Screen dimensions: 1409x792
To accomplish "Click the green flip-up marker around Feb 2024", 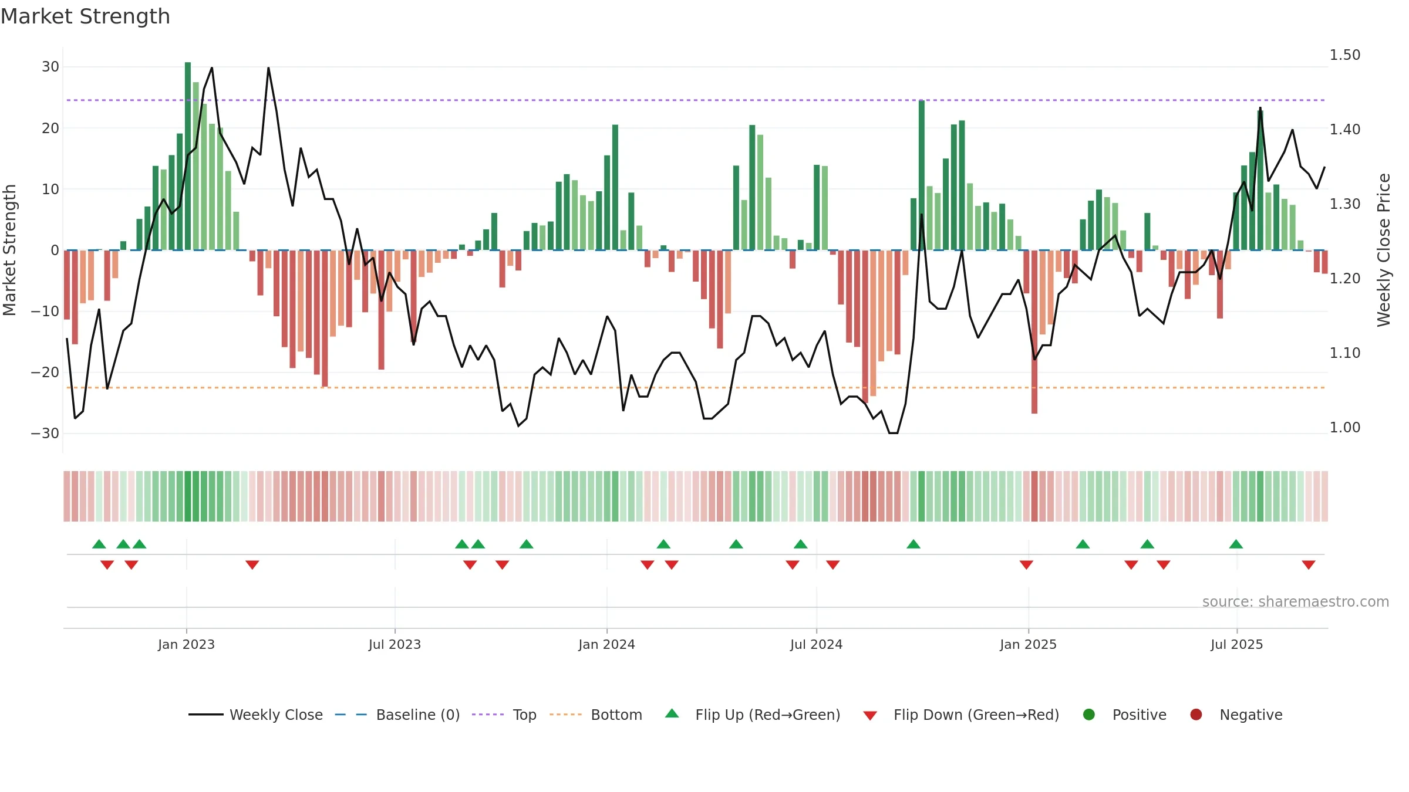I will click(x=663, y=544).
